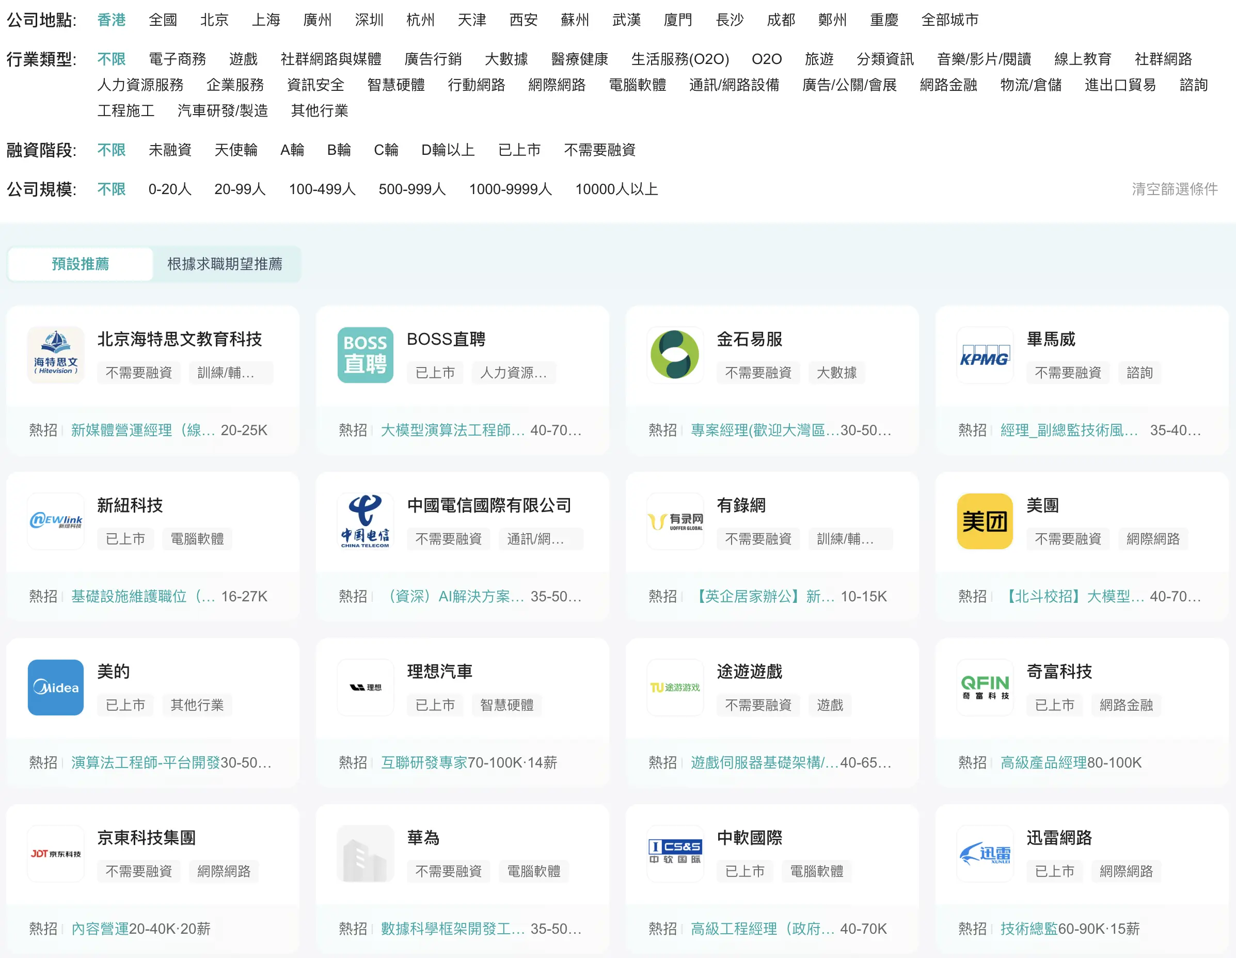
Task: Open the JDT 京東科技 logo
Action: coord(55,853)
